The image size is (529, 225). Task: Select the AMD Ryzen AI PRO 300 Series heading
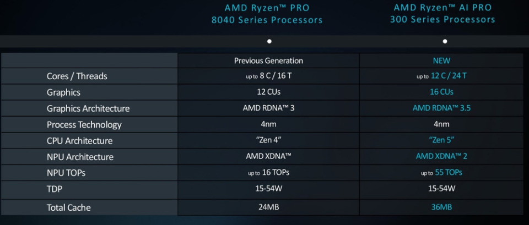[x=442, y=14]
